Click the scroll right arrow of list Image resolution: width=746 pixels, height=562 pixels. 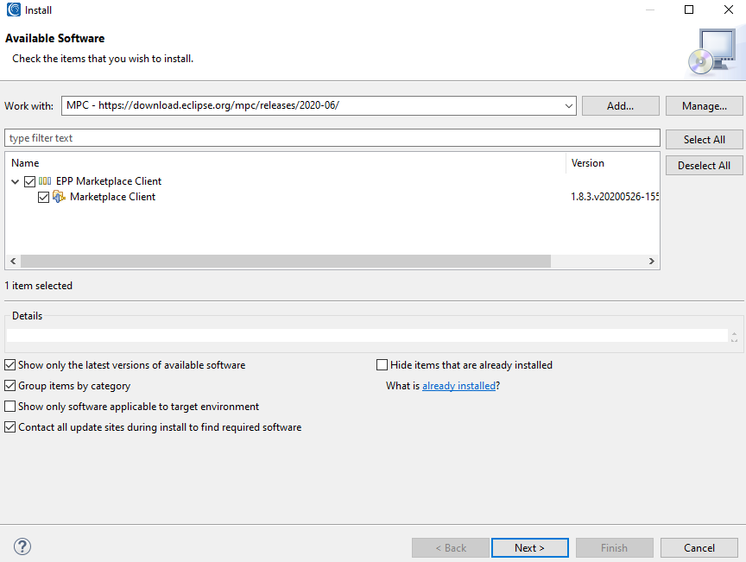point(652,261)
